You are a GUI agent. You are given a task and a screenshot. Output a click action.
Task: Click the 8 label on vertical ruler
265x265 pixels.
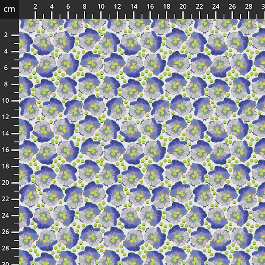tap(6, 84)
